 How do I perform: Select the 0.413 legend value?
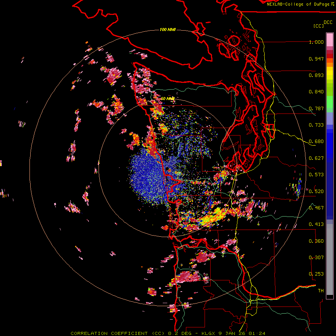pos(316,224)
